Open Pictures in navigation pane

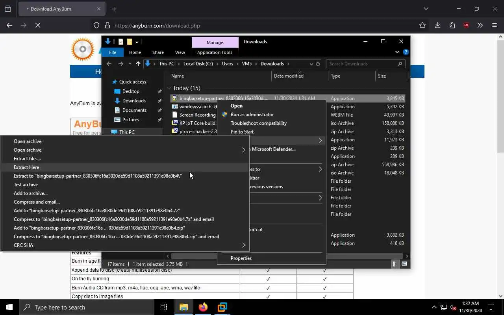130,120
